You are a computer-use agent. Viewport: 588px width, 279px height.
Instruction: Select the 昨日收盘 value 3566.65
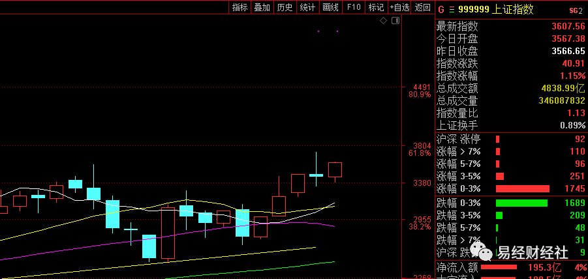click(x=568, y=51)
